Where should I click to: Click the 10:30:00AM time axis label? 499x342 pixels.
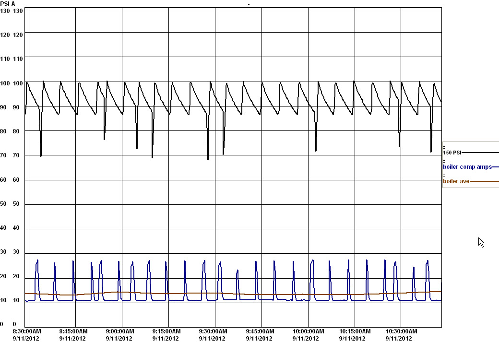[x=401, y=331]
